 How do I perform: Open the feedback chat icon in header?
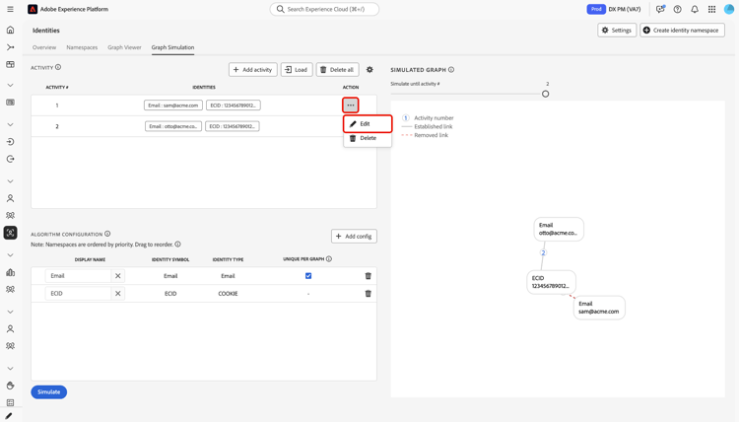(x=660, y=9)
